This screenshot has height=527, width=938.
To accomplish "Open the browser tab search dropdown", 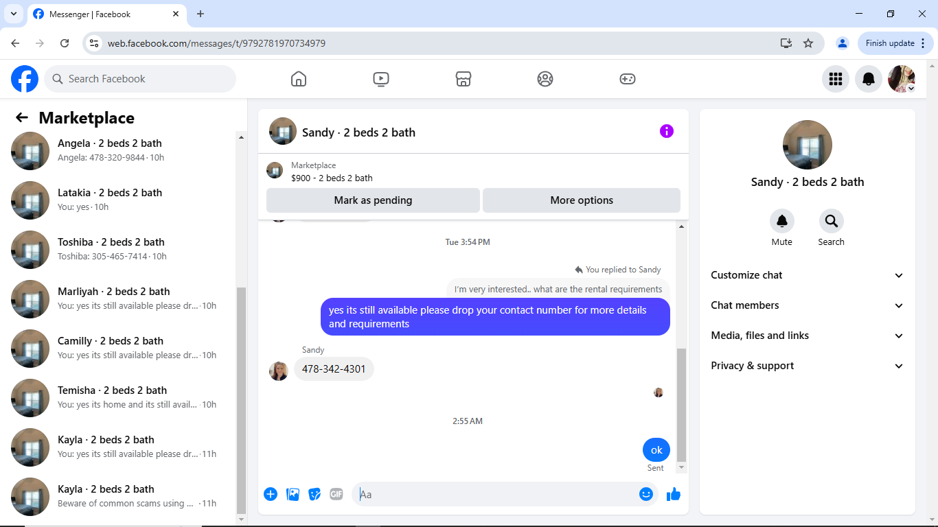I will [13, 14].
